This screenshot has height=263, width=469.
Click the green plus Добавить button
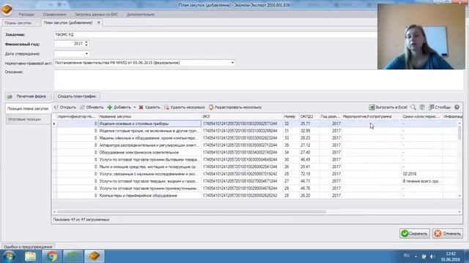point(119,107)
